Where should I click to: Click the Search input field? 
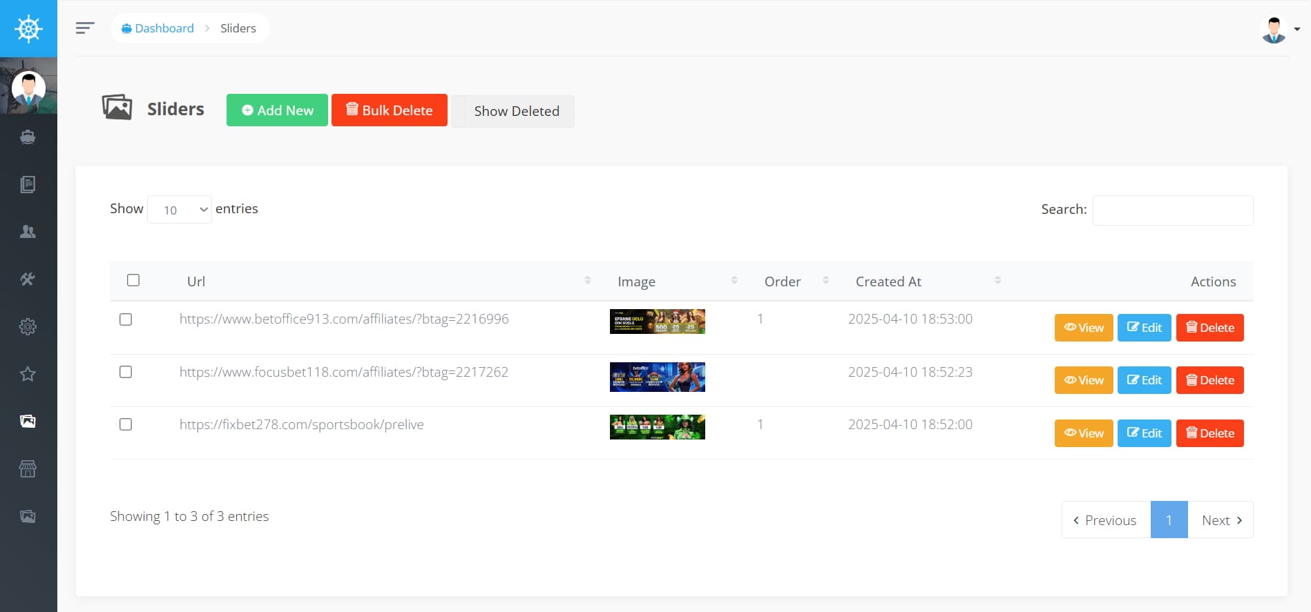(1173, 210)
